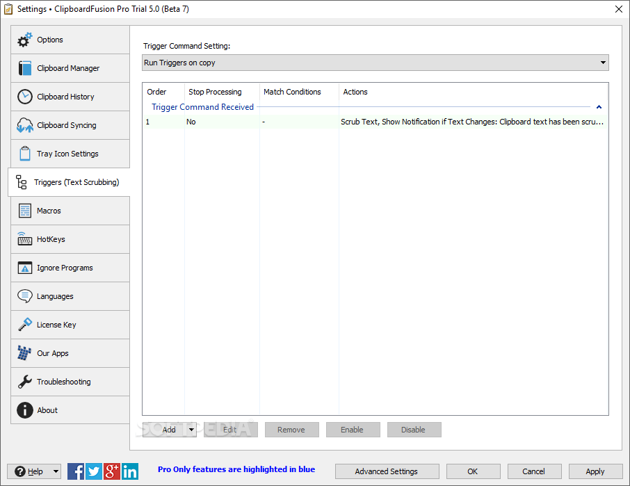Collapse the Trigger Command Received group
This screenshot has height=486, width=630.
click(599, 107)
